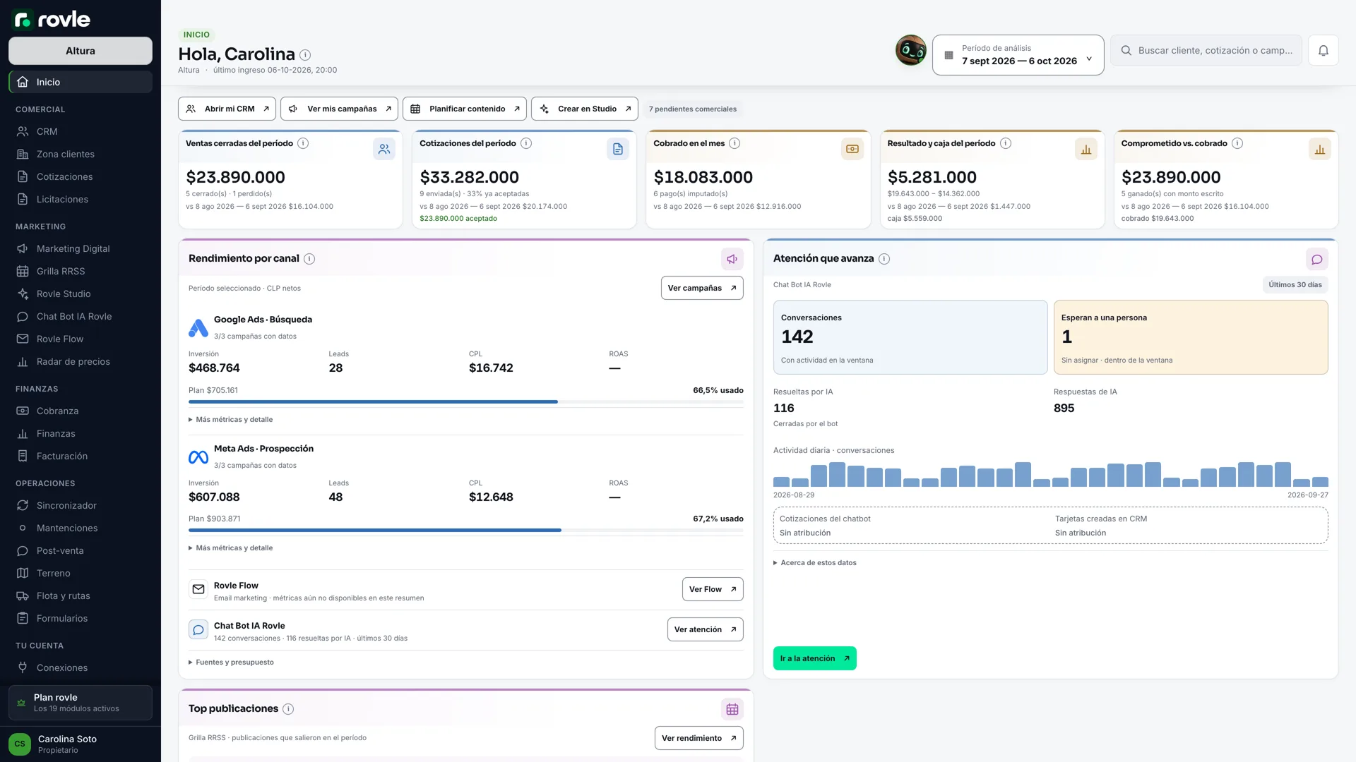Click the search clients and quotes field

pyautogui.click(x=1206, y=50)
